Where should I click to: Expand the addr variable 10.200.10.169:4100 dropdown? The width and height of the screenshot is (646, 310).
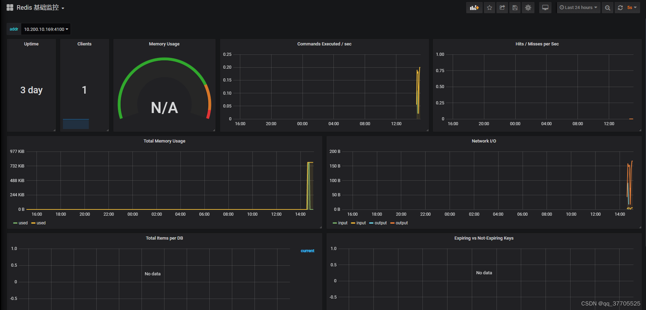(46, 29)
